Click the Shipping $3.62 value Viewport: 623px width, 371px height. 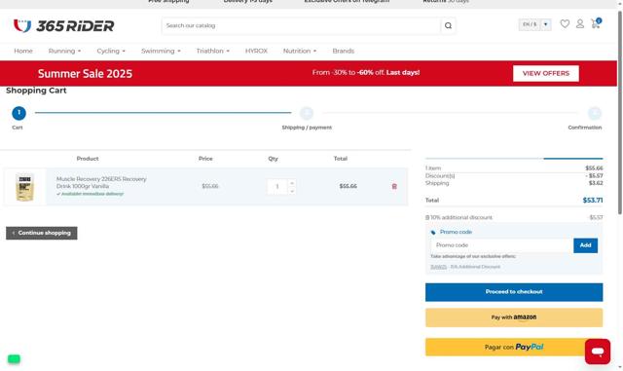[x=596, y=183]
